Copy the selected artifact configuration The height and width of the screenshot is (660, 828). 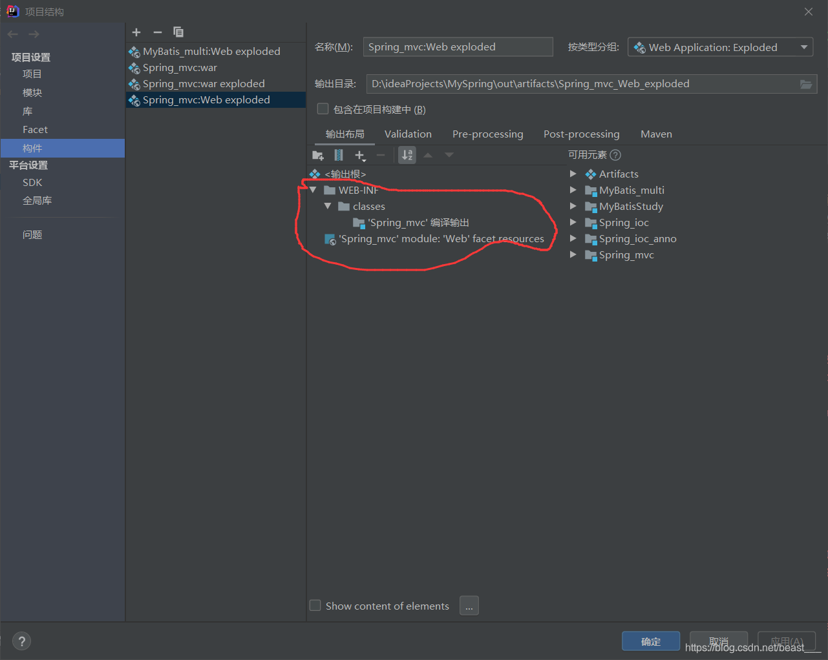[178, 32]
